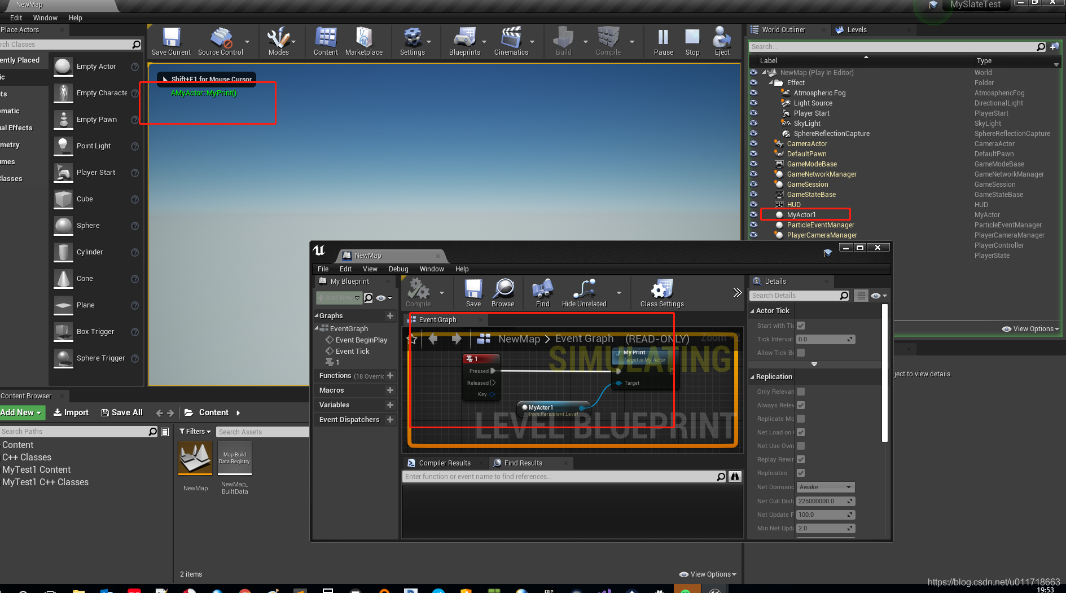The width and height of the screenshot is (1066, 593).
Task: Open Content browser from main toolbar
Action: 326,41
